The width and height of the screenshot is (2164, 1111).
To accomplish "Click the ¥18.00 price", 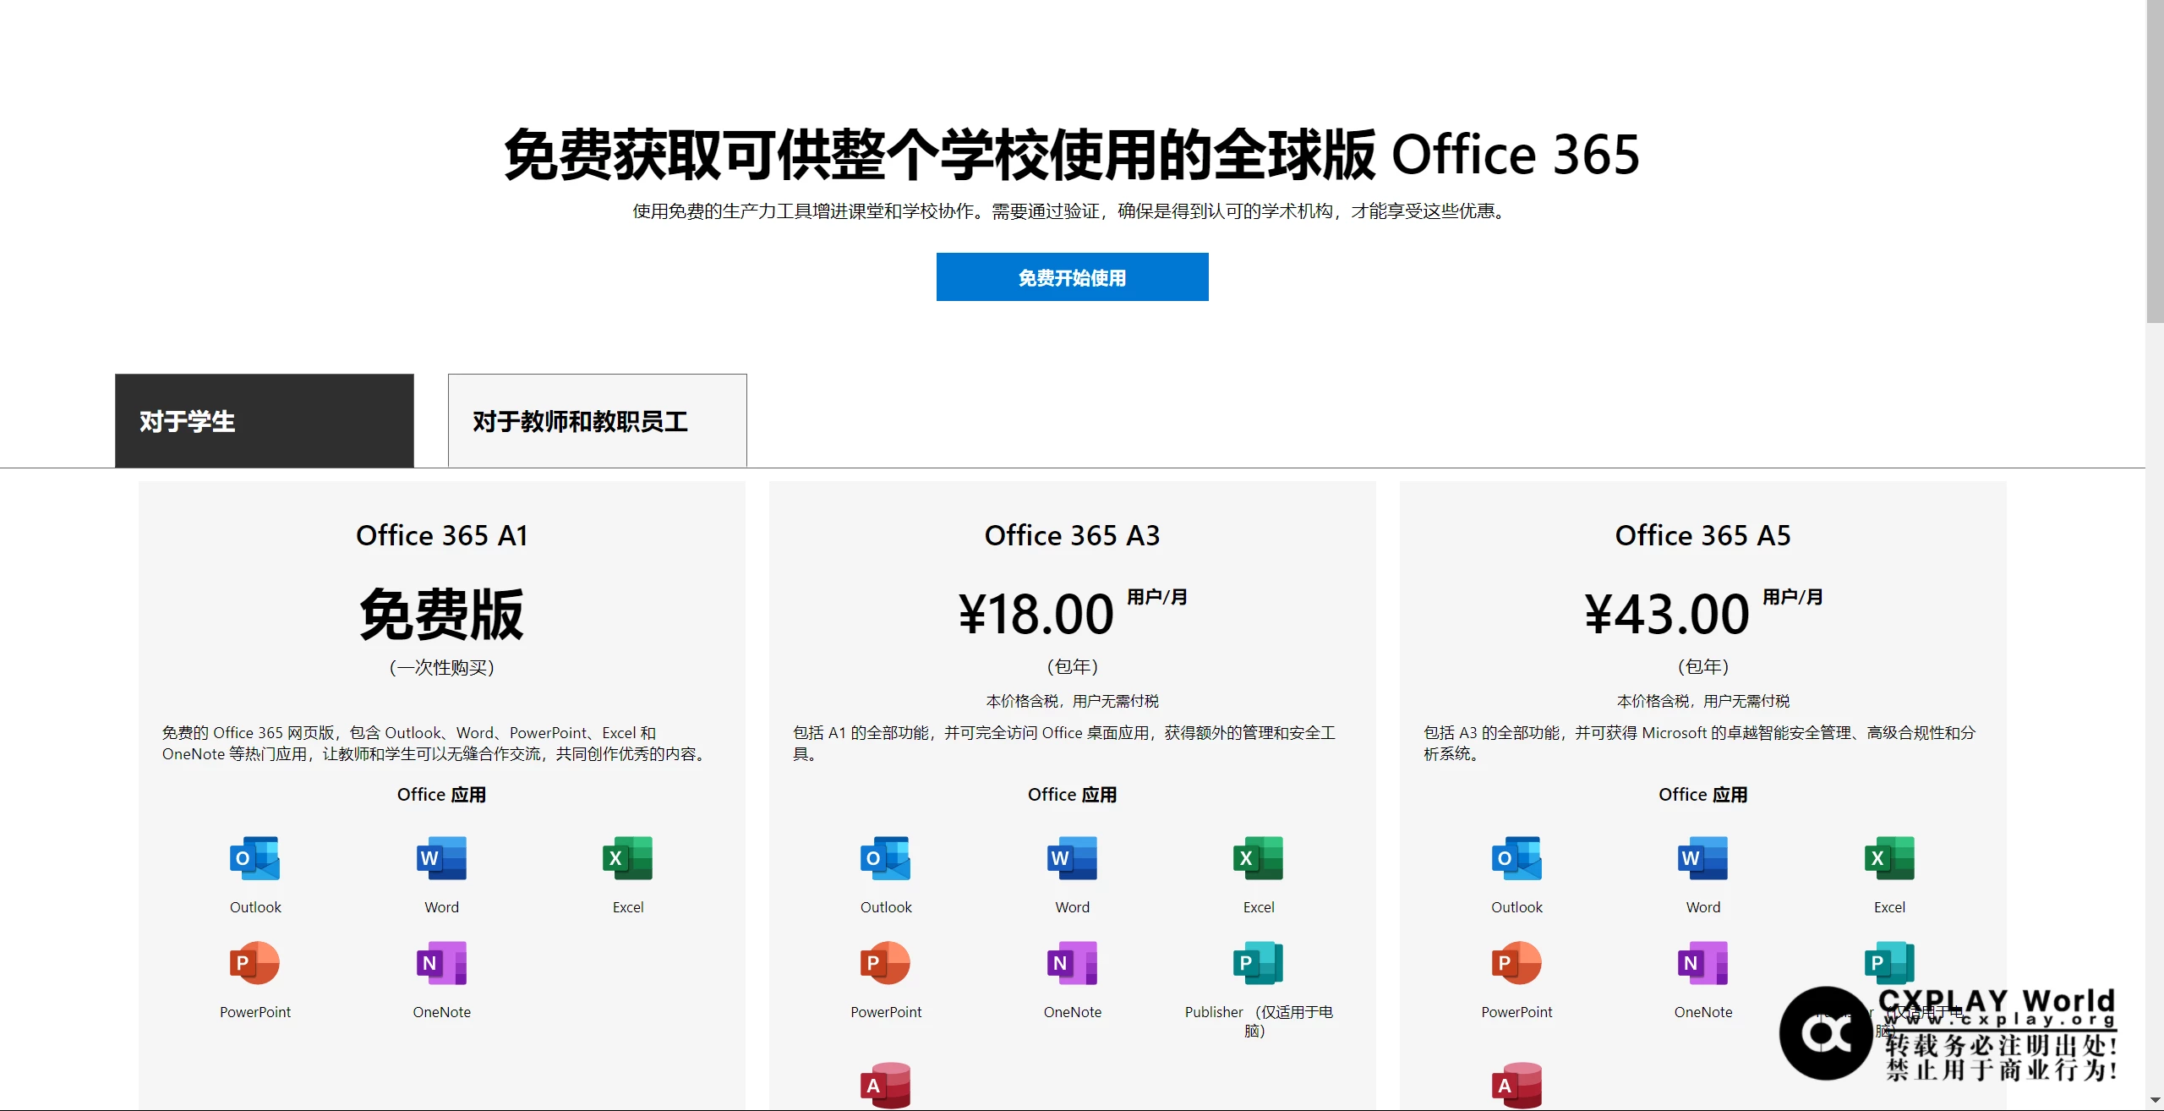I will [1036, 615].
